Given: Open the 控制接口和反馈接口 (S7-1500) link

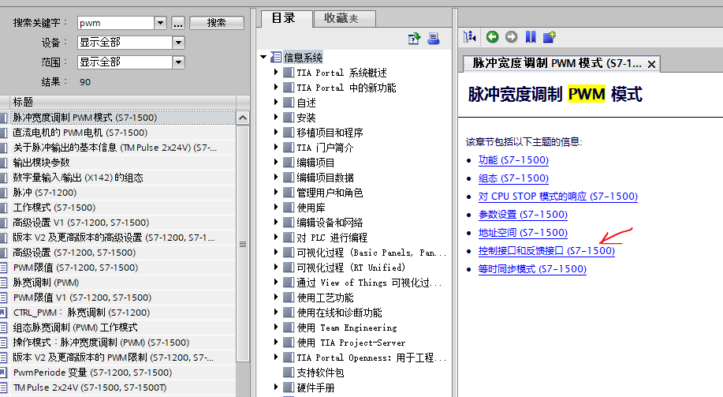Looking at the screenshot, I should (x=546, y=251).
